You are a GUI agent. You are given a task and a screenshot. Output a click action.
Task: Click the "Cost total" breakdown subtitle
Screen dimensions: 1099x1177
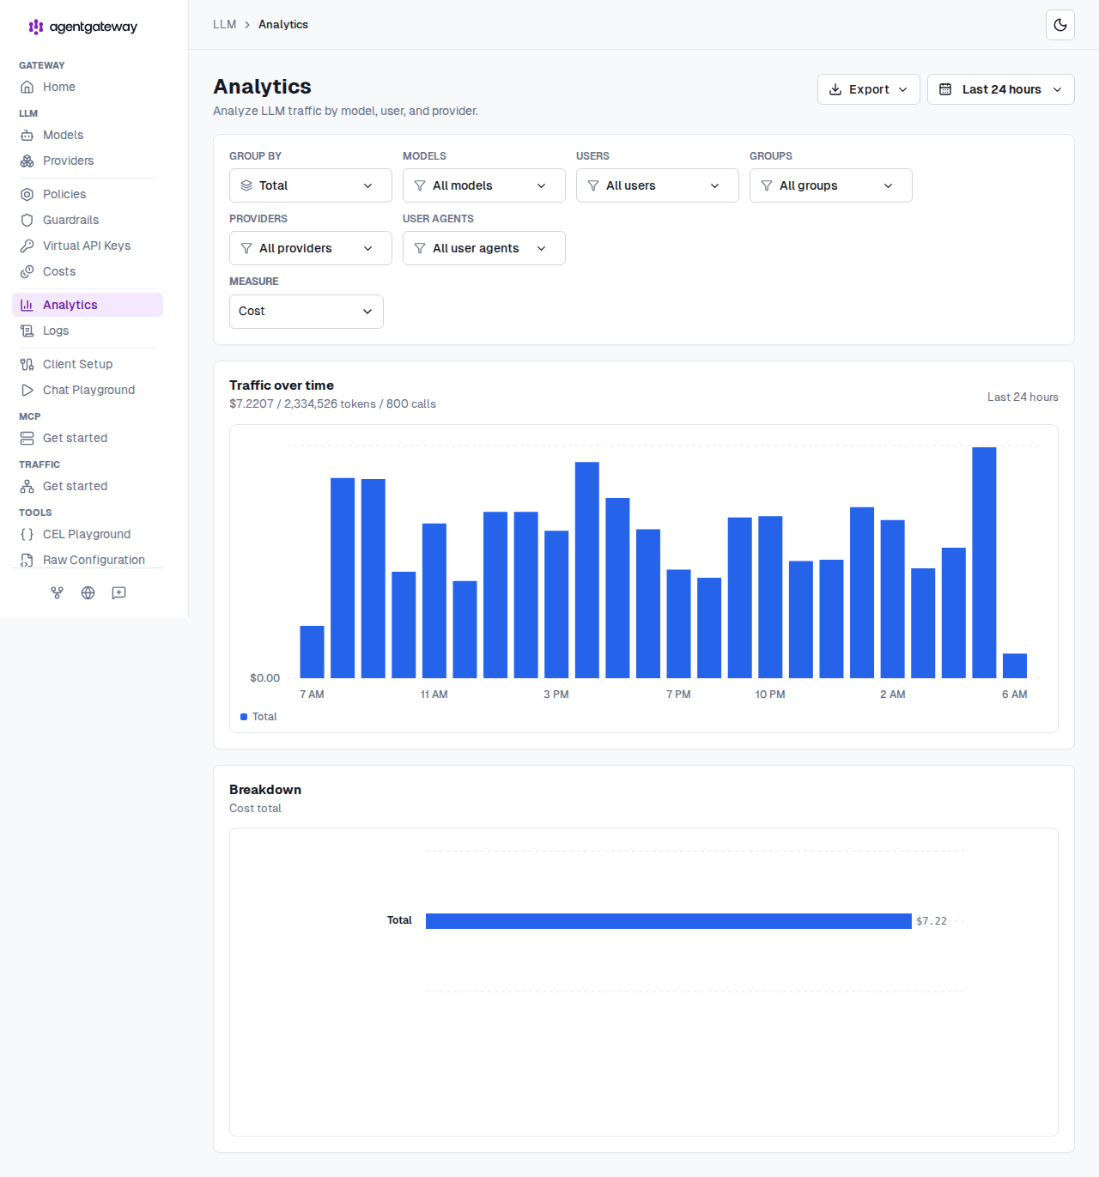(x=255, y=808)
